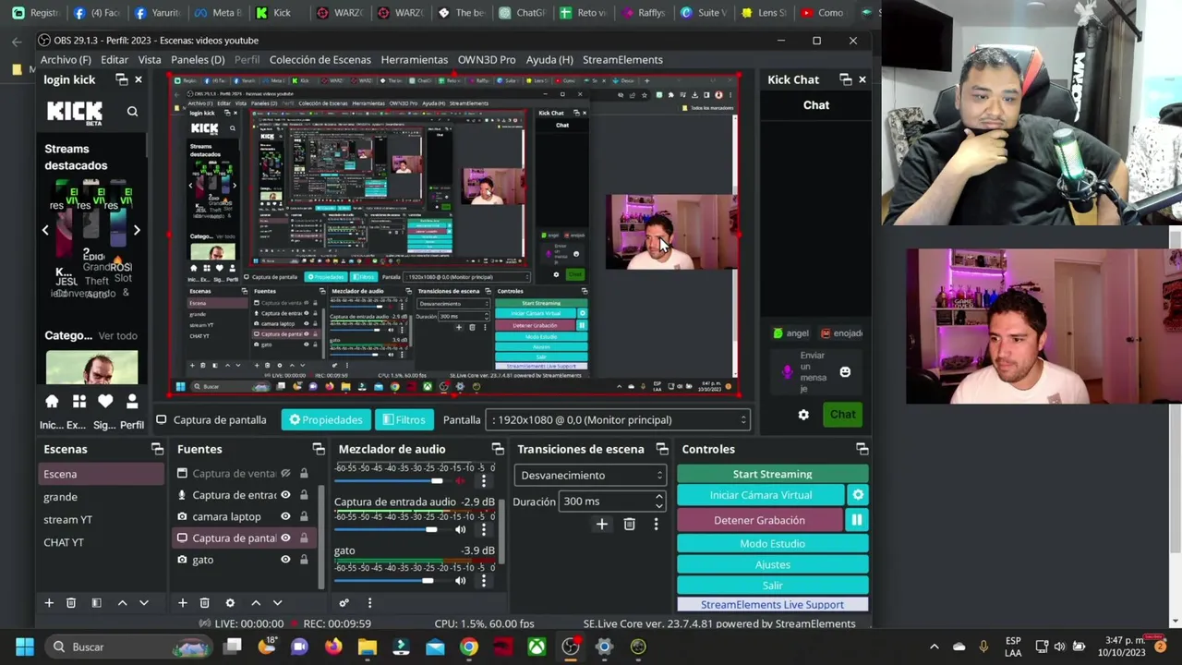Open Kick explore grid icon
Image resolution: width=1182 pixels, height=665 pixels.
pyautogui.click(x=79, y=402)
